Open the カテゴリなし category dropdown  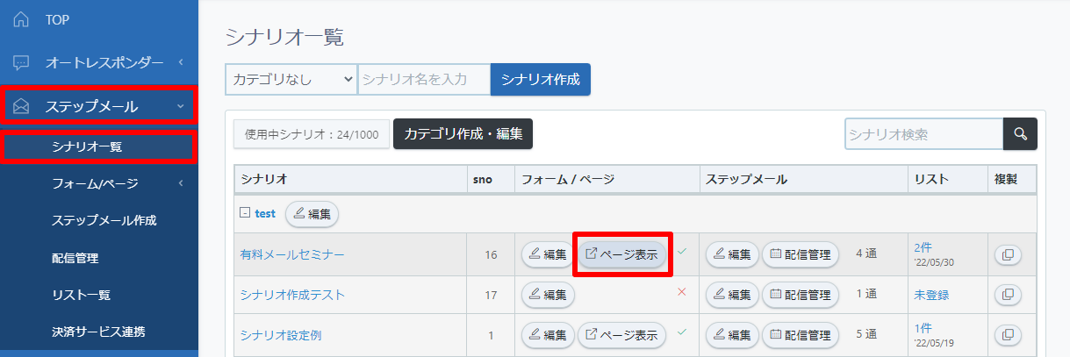(291, 79)
